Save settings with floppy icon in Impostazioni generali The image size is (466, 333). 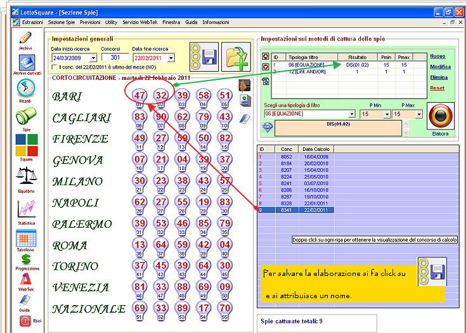(x=204, y=56)
